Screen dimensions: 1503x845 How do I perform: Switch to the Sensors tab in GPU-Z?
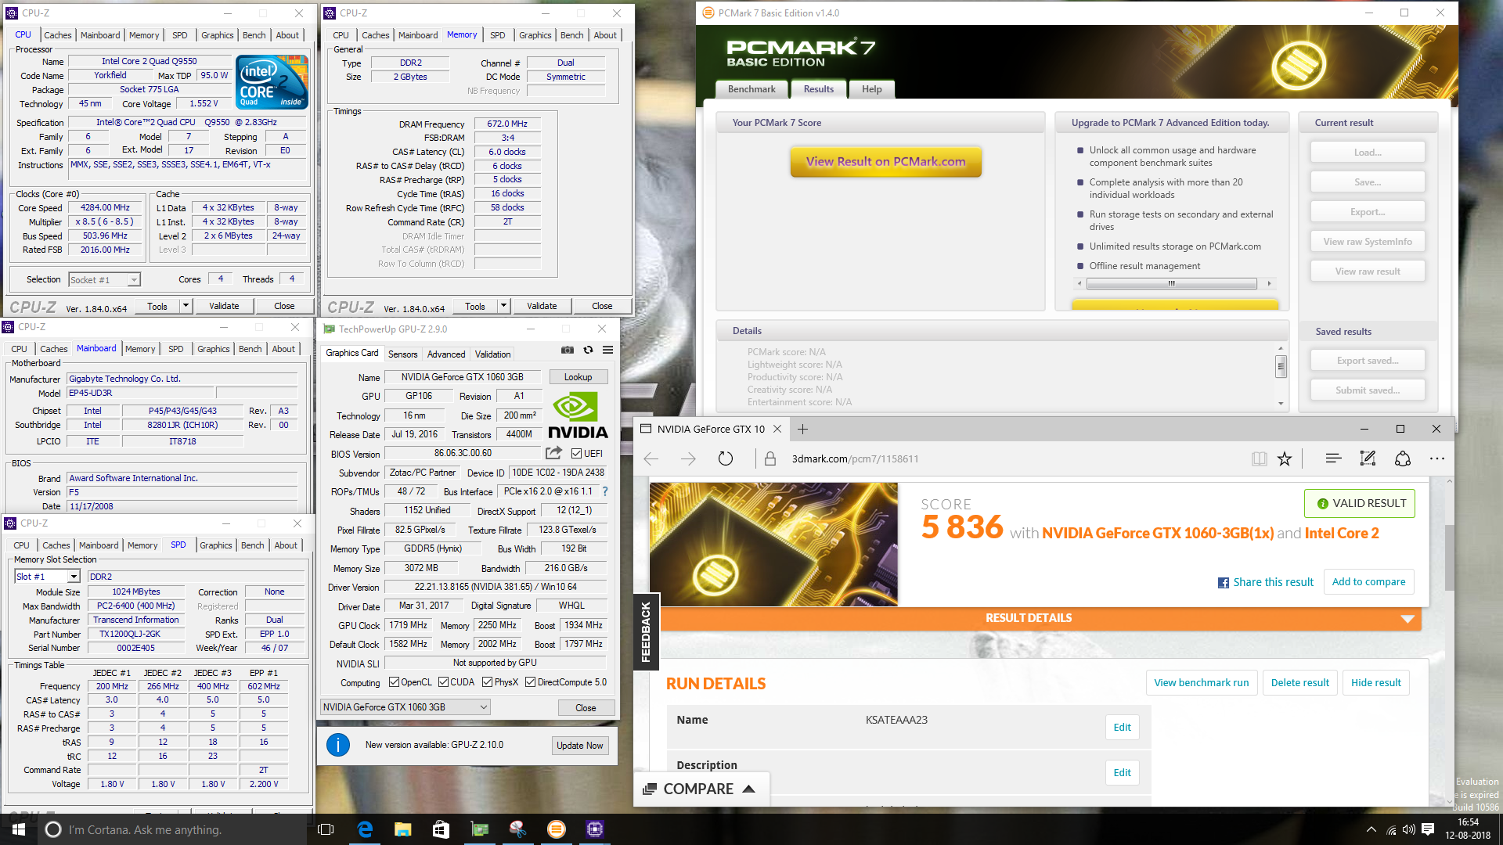[x=402, y=354]
